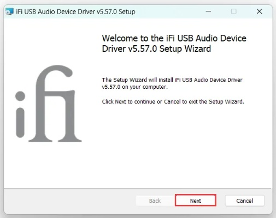
Task: Close the setup window with X
Action: coord(260,11)
